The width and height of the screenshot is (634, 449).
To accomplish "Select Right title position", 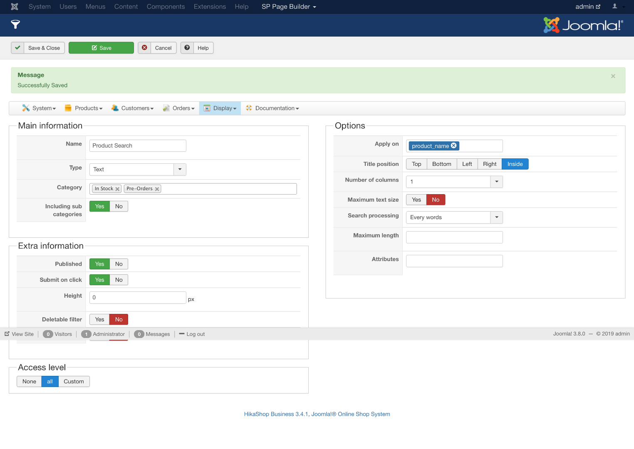I will pos(490,164).
